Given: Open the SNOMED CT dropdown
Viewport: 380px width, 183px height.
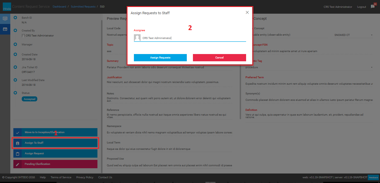Looking at the screenshot, I should [x=353, y=35].
